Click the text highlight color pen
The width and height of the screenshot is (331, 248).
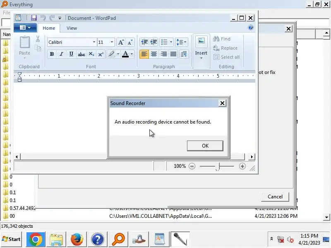click(x=111, y=54)
